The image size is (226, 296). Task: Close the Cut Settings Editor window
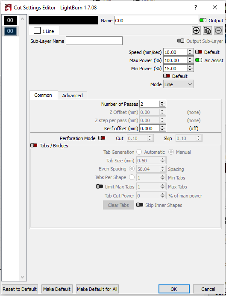215,7
